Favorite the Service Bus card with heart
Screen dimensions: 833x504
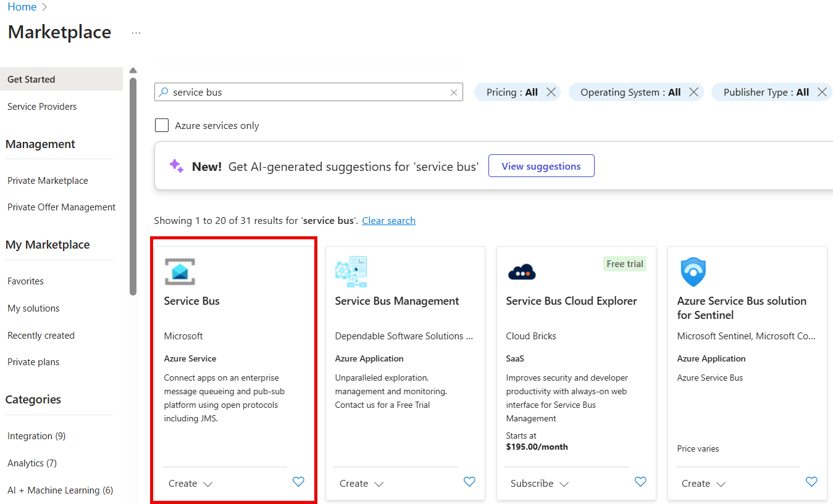click(298, 482)
